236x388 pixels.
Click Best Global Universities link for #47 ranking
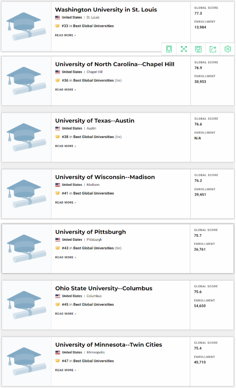[94, 361]
